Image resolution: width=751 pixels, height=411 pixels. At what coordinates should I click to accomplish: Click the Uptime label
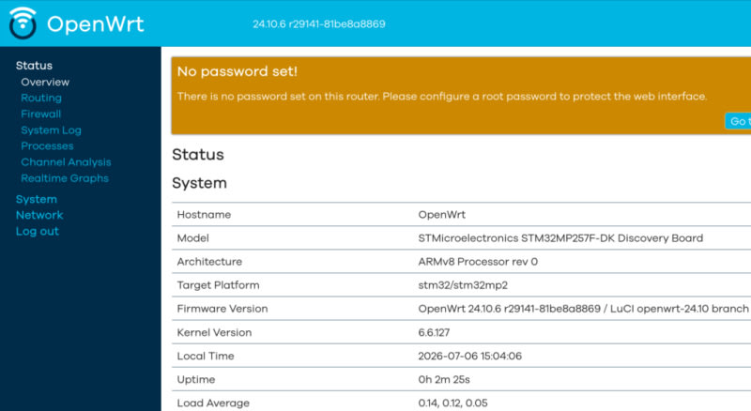pos(196,379)
